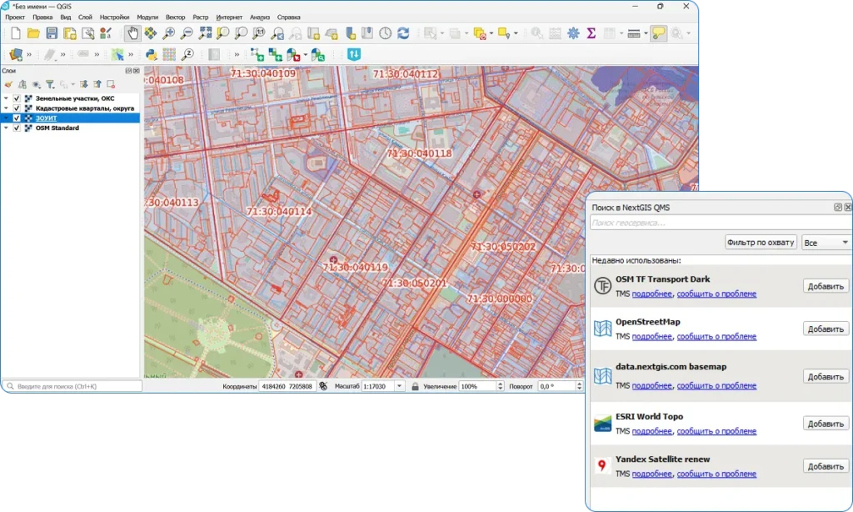Open the Настройки menu
The width and height of the screenshot is (853, 512).
pyautogui.click(x=114, y=16)
